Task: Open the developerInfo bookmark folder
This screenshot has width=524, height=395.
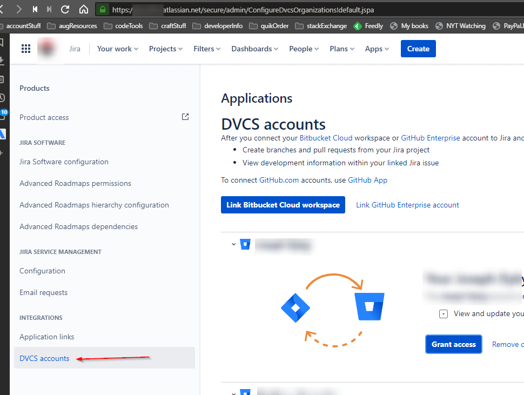Action: coord(218,26)
